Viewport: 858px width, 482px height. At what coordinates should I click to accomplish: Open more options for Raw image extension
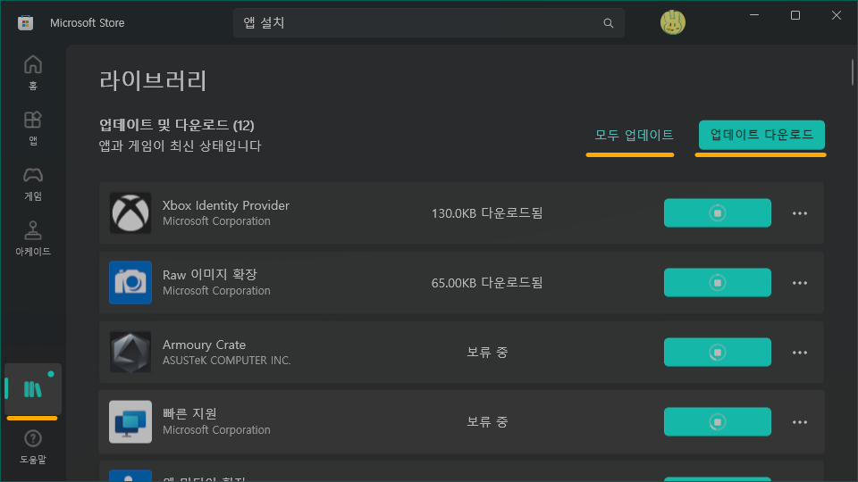point(800,283)
